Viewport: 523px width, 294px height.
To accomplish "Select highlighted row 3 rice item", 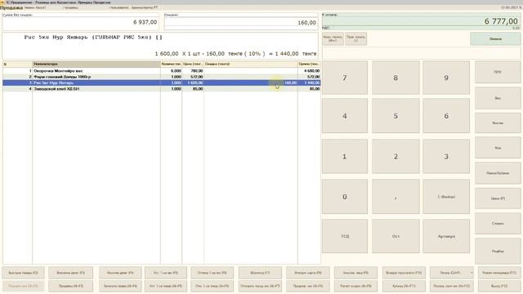I will pyautogui.click(x=162, y=82).
